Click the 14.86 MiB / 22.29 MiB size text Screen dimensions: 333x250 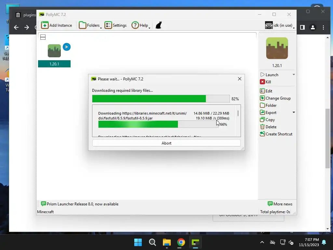click(211, 113)
